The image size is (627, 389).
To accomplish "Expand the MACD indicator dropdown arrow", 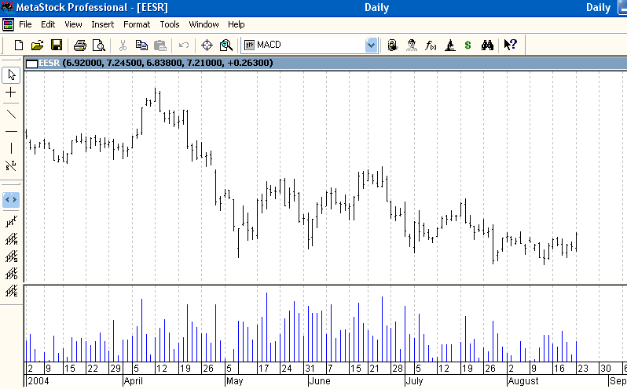I will (371, 45).
